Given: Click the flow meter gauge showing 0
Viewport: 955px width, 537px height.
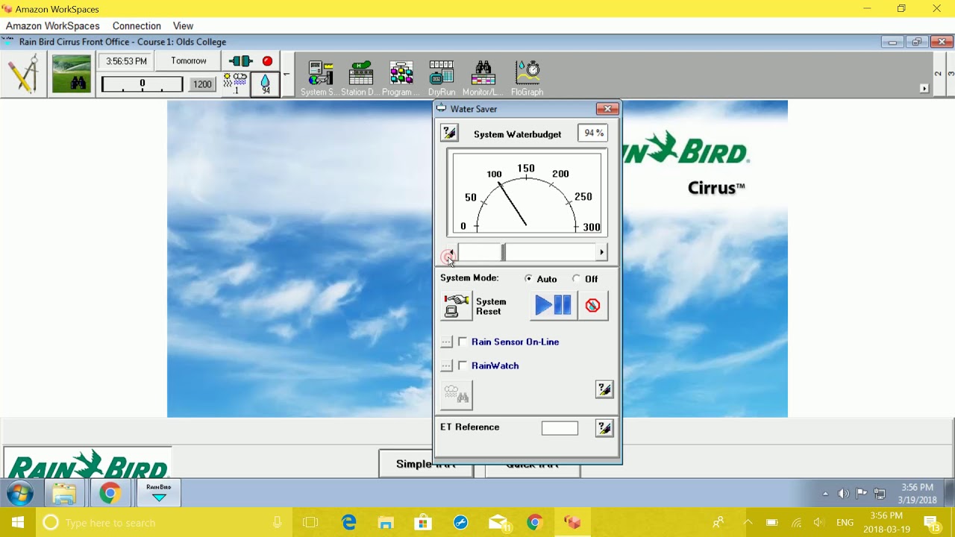Looking at the screenshot, I should tap(142, 84).
